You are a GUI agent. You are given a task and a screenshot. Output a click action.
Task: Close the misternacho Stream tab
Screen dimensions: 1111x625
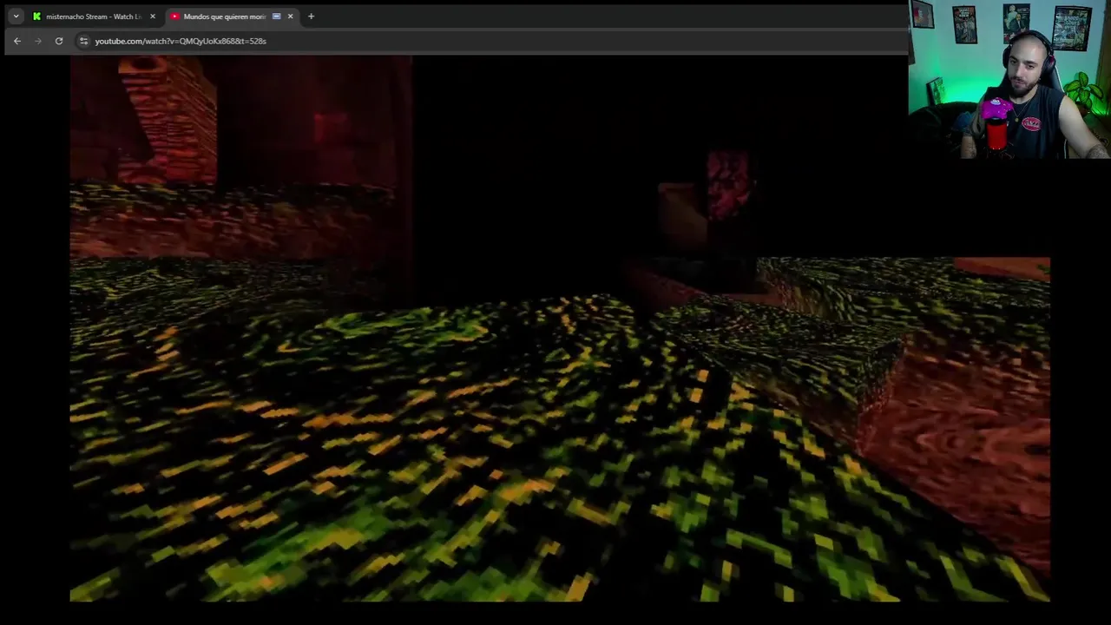coord(153,16)
